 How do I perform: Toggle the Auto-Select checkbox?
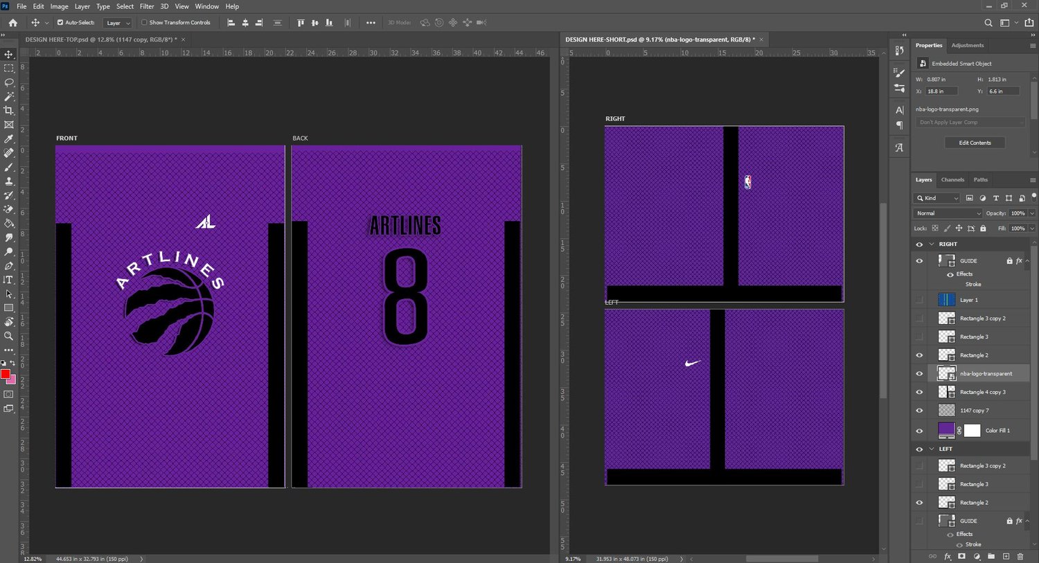tap(60, 23)
